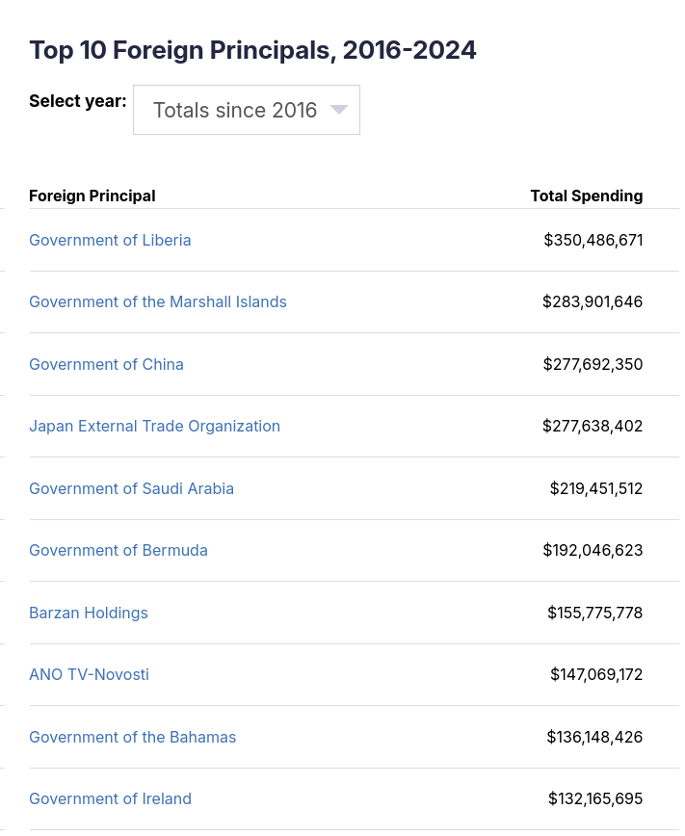Open Government of Liberia link
685x836 pixels.
tap(110, 240)
